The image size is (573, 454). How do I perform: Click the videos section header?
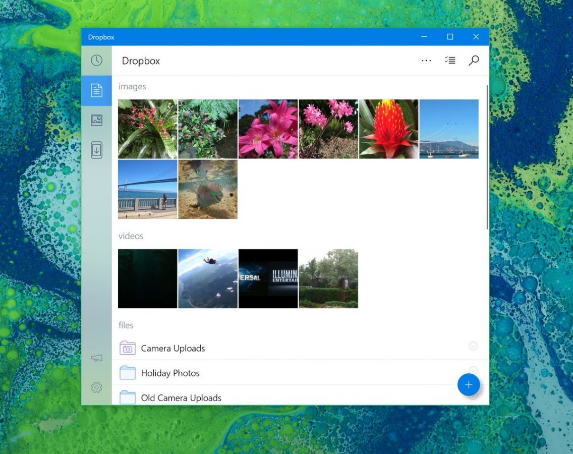coord(131,236)
